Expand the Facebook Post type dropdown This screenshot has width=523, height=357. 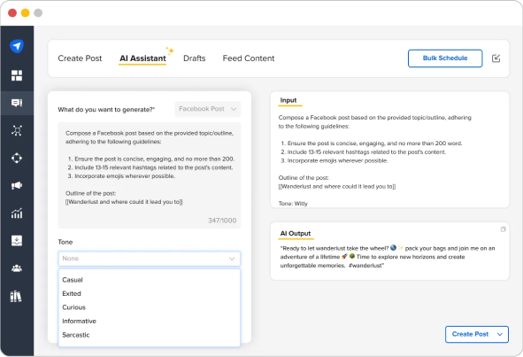[x=207, y=109]
